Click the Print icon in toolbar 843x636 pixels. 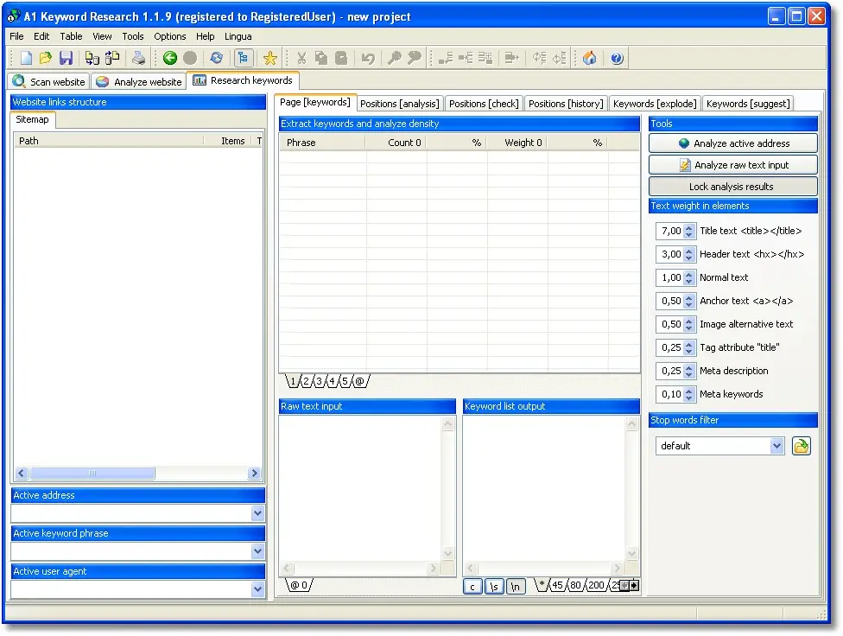click(x=138, y=58)
